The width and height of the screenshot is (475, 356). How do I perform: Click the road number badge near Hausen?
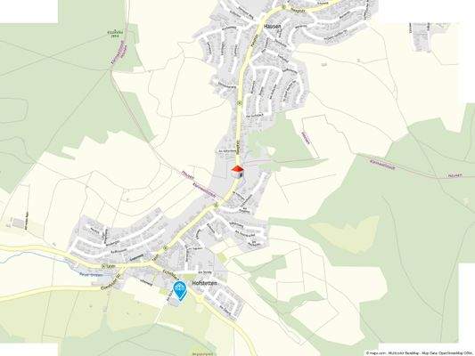click(x=283, y=6)
